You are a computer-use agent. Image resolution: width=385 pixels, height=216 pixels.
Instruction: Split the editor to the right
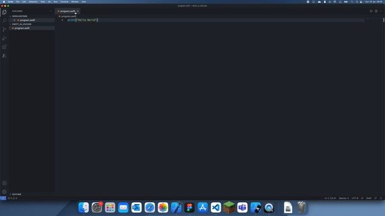tap(376, 11)
